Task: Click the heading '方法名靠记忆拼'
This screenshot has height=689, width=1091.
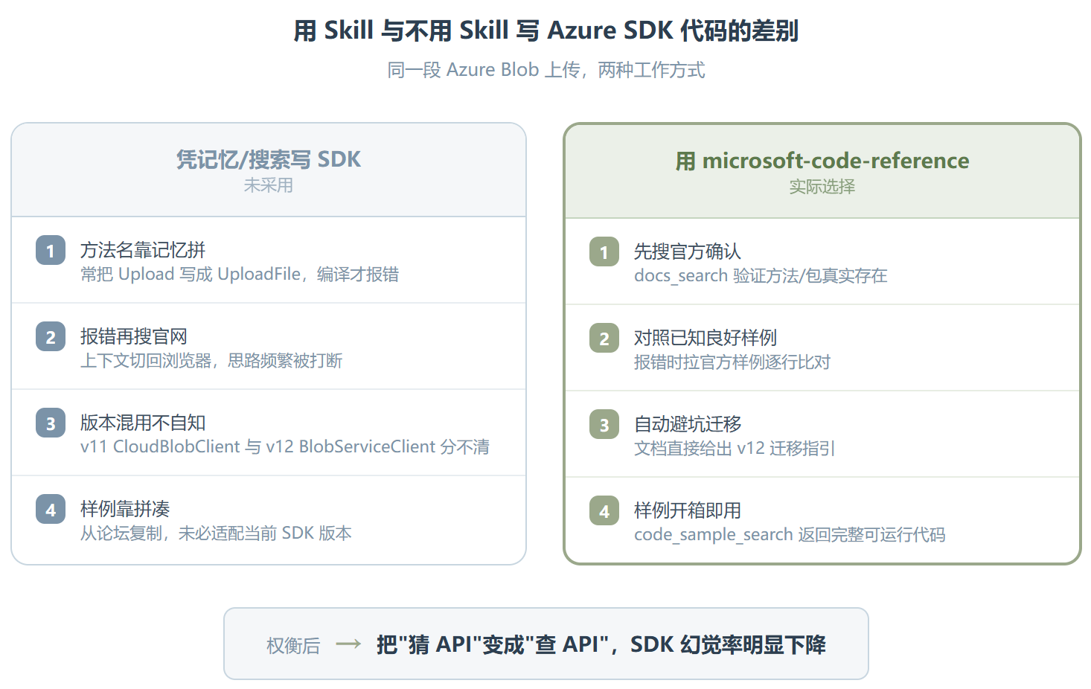Action: pyautogui.click(x=143, y=250)
